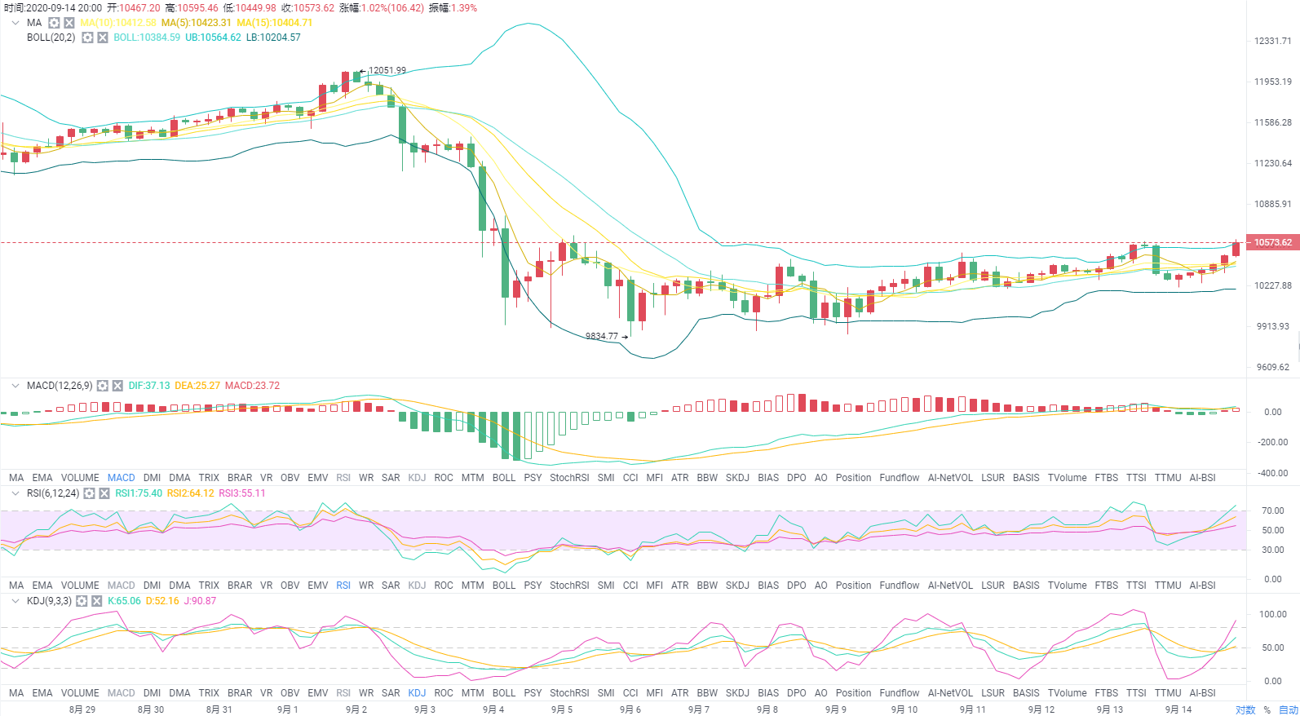1300x716 pixels.
Task: Select StochRSI tab in MACD panel tab bar
Action: tap(569, 478)
